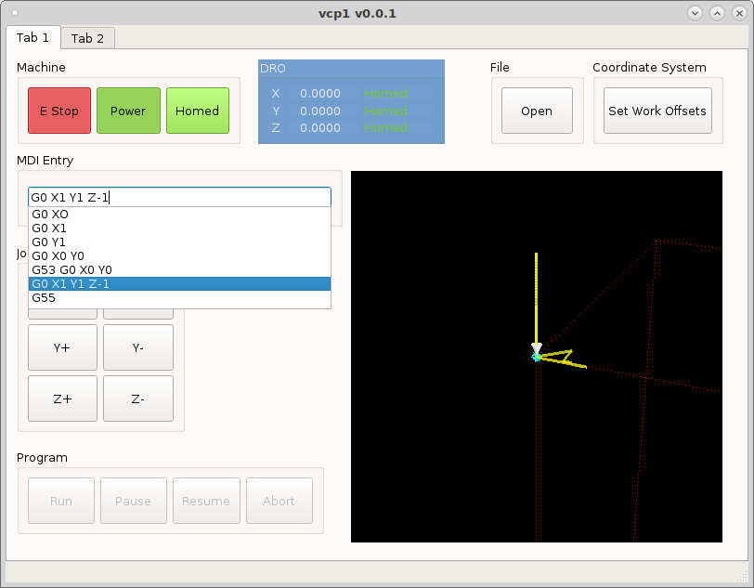Toggle the machine Power button
Image resolution: width=754 pixels, height=588 pixels.
(128, 111)
